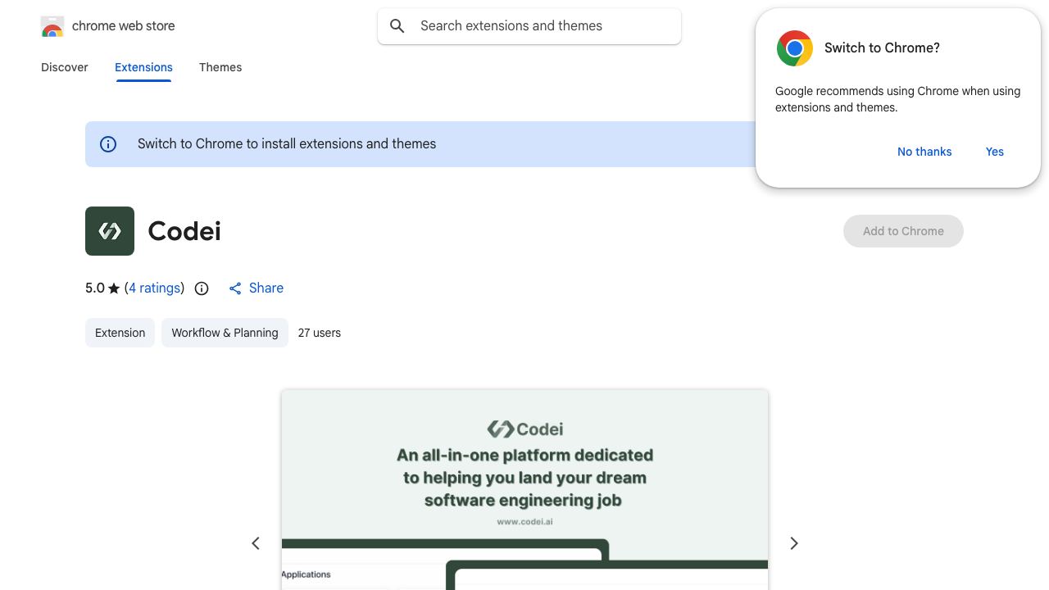Click Switch to Chrome? popup heading
This screenshot has width=1049, height=590.
(x=882, y=48)
